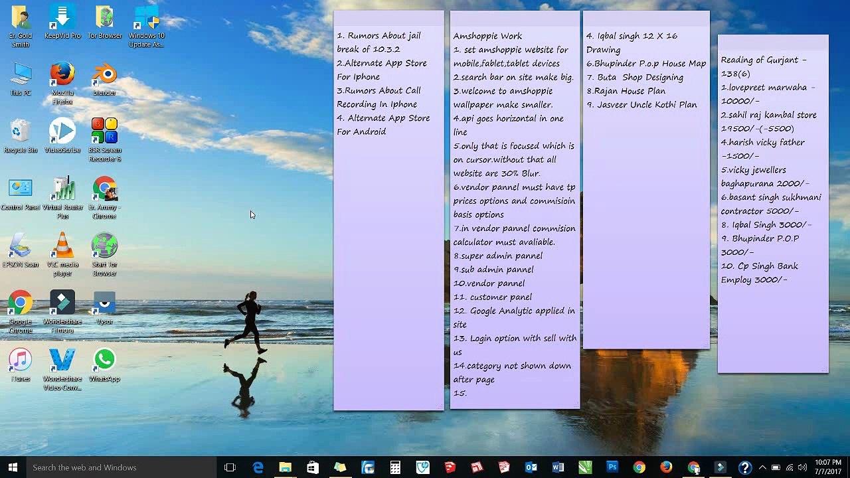
Task: Open Windows 10 Update Assistant shortcut
Action: click(x=146, y=27)
